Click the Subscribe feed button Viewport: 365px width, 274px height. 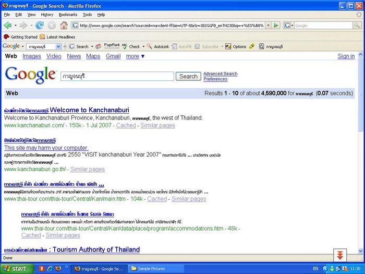coord(206,46)
